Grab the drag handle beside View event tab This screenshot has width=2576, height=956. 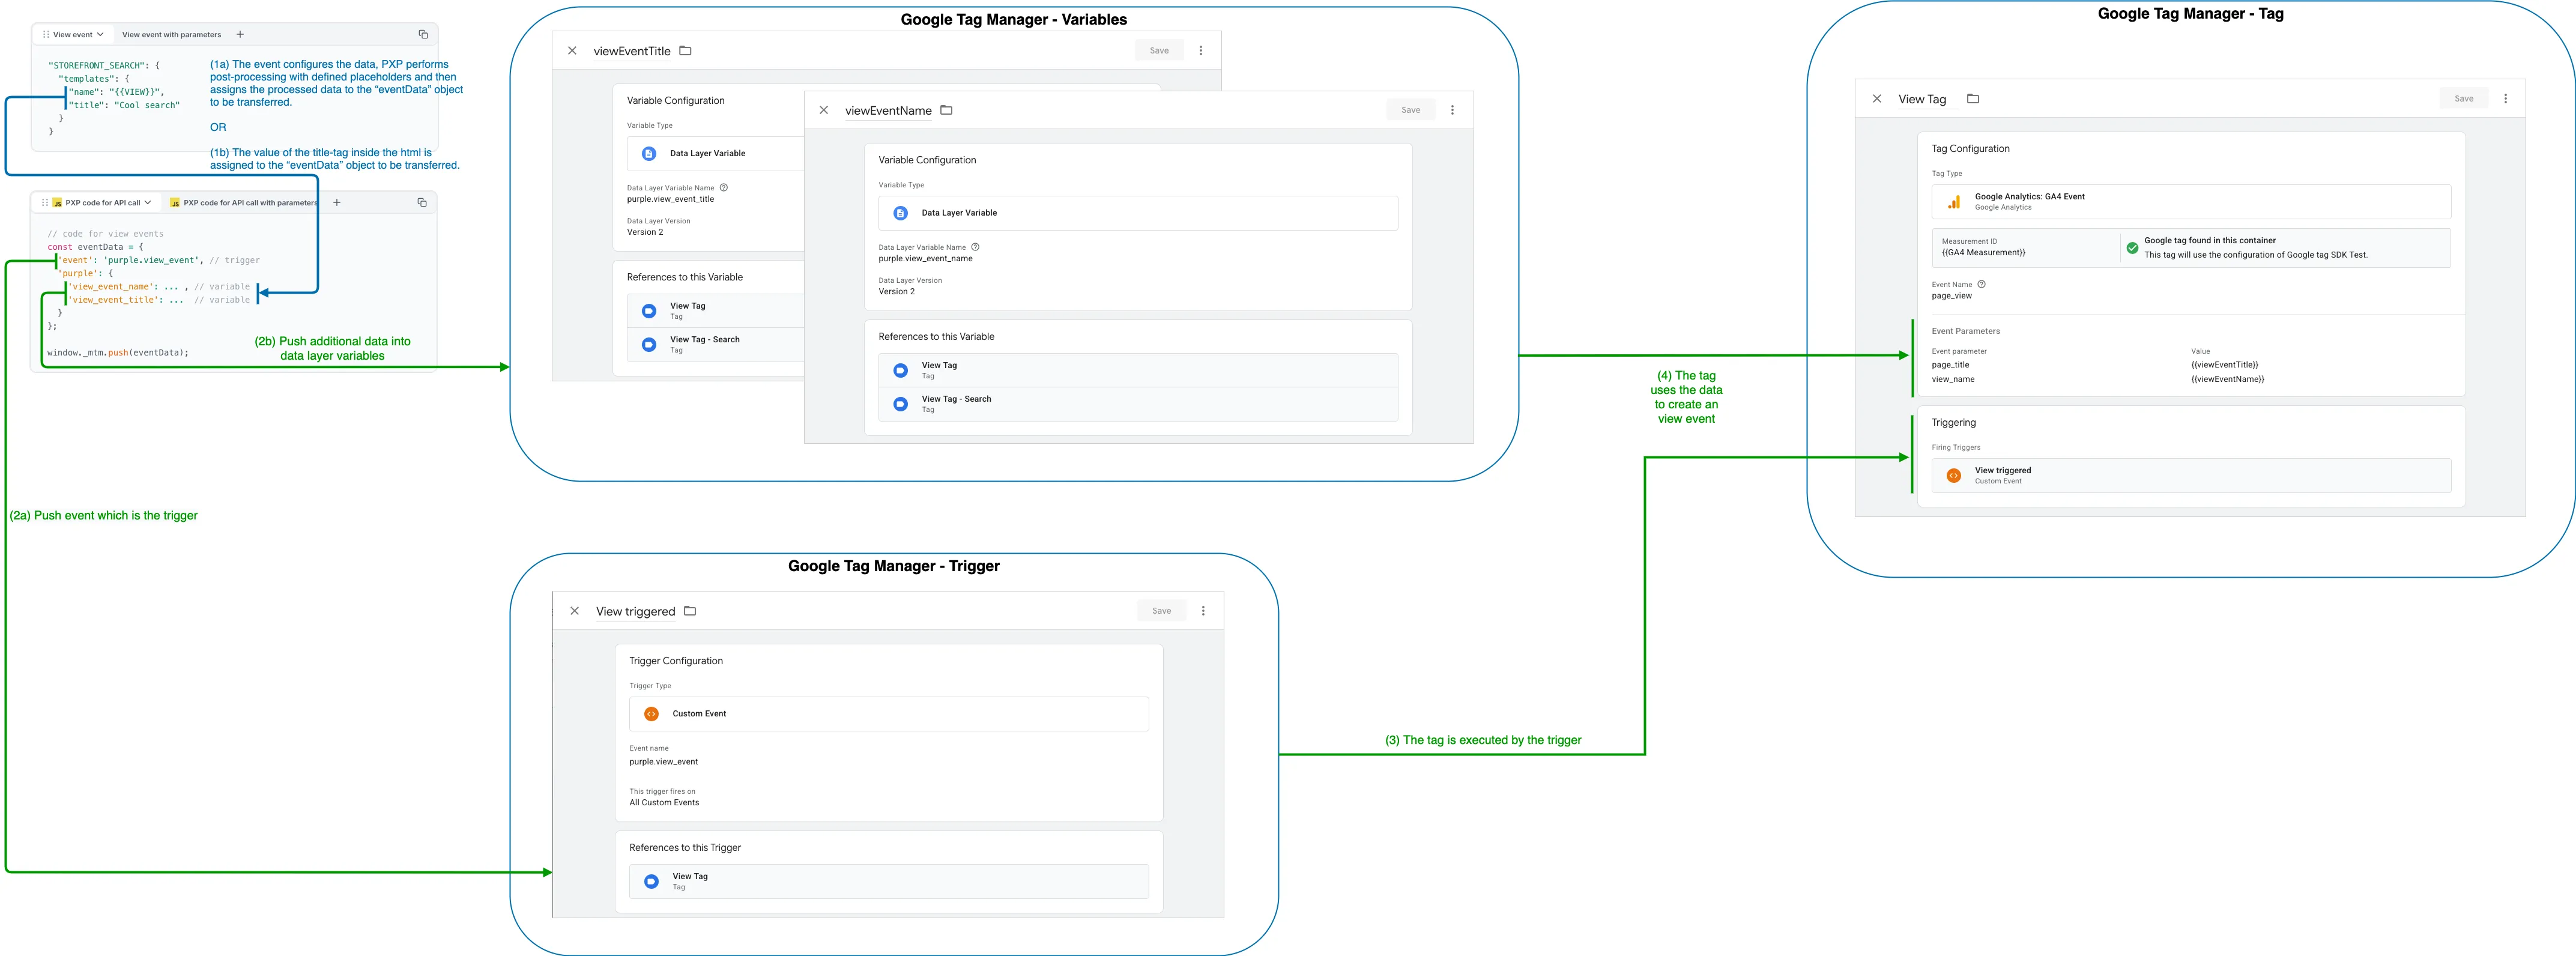45,34
